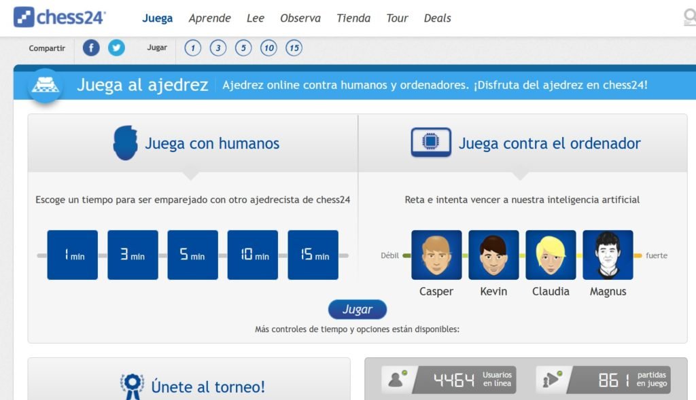Click the human head silhouette icon

click(x=125, y=143)
